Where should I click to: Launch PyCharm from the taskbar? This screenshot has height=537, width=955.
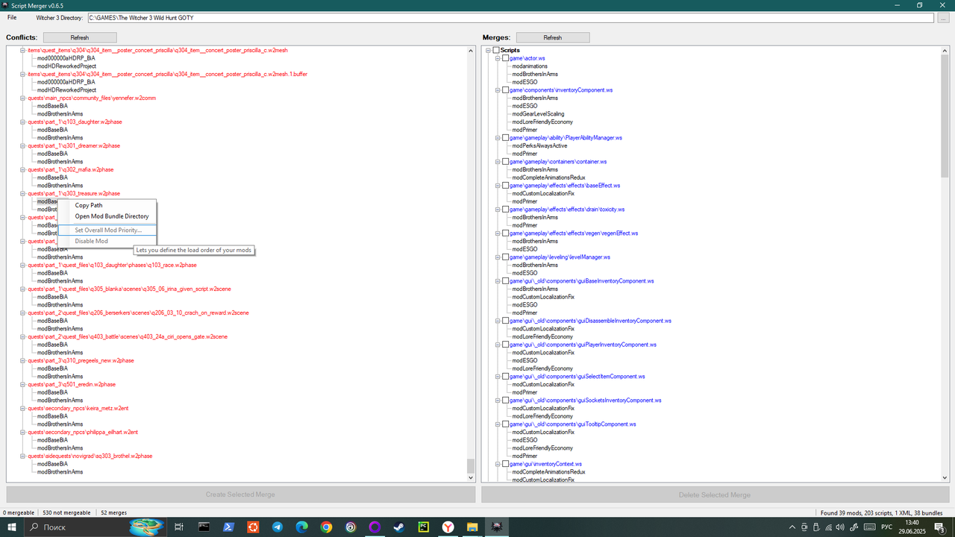[x=424, y=527]
